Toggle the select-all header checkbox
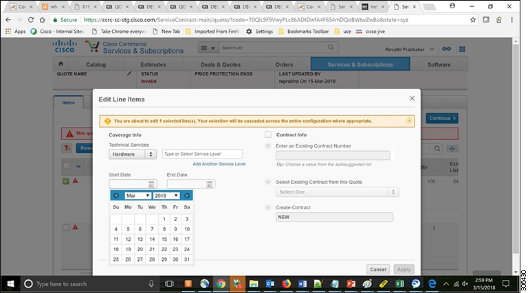Screen dimensions: 528x293 click(x=66, y=166)
